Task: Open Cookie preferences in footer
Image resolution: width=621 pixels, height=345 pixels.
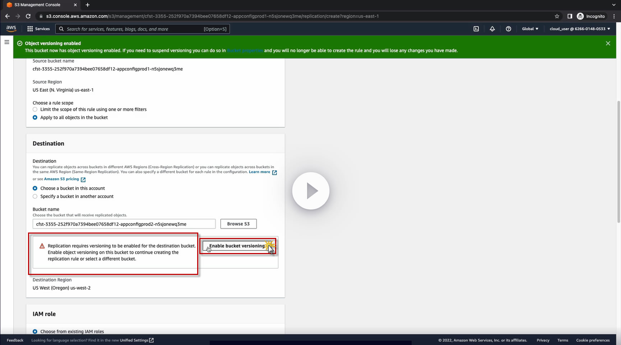Action: pos(593,340)
